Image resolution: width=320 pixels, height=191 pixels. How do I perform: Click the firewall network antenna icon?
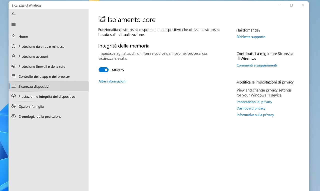(14, 66)
